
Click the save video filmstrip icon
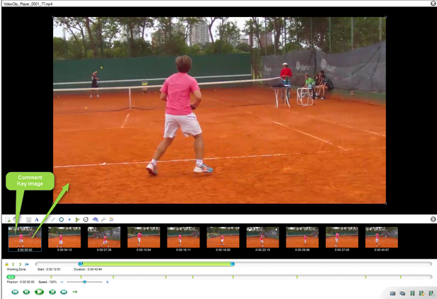tap(412, 293)
